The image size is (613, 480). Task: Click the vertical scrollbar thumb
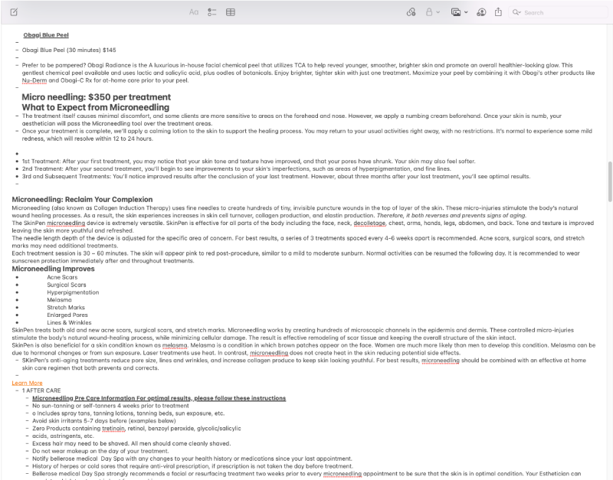(x=610, y=181)
